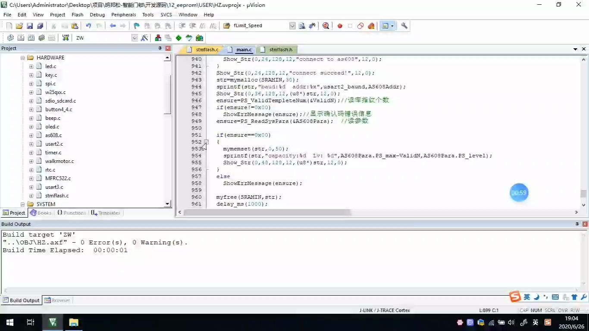Build the target files
589x331 pixels.
click(21, 38)
